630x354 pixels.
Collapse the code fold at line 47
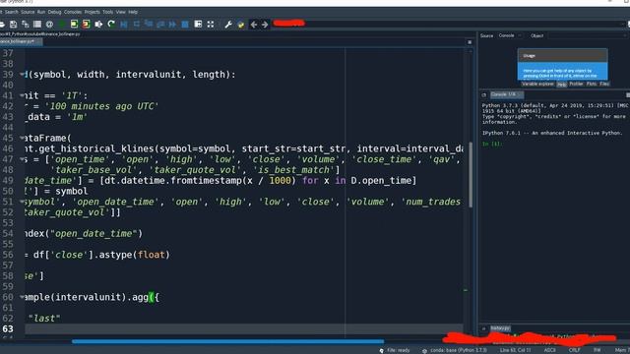(x=22, y=159)
